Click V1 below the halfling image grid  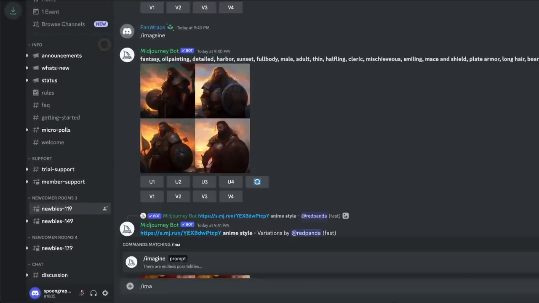click(152, 197)
